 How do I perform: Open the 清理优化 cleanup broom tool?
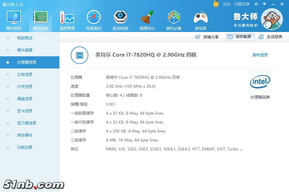pos(147,20)
